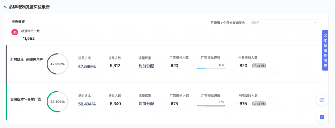Screen dimensions: 335x128
Task: Click the dropdown arrow of 请选择 selector
Action: coord(315,23)
